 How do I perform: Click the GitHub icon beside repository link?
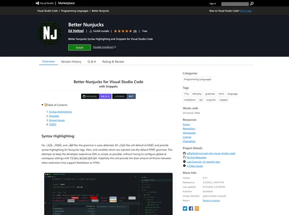[184, 153]
